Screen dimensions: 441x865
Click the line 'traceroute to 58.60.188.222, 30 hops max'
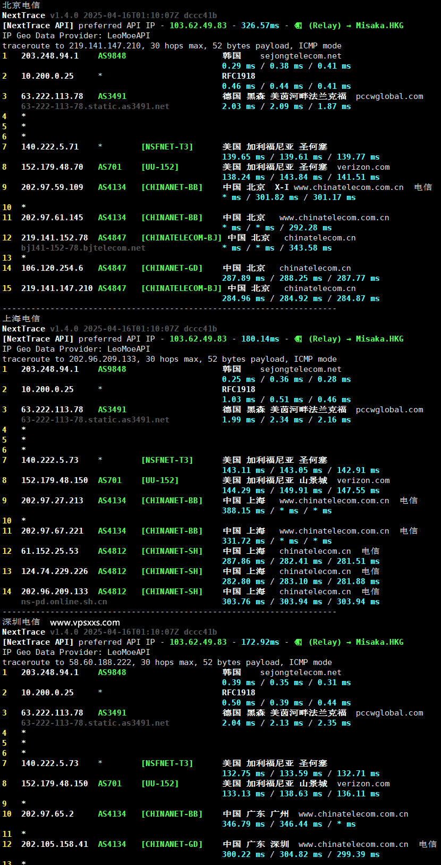[x=167, y=662]
